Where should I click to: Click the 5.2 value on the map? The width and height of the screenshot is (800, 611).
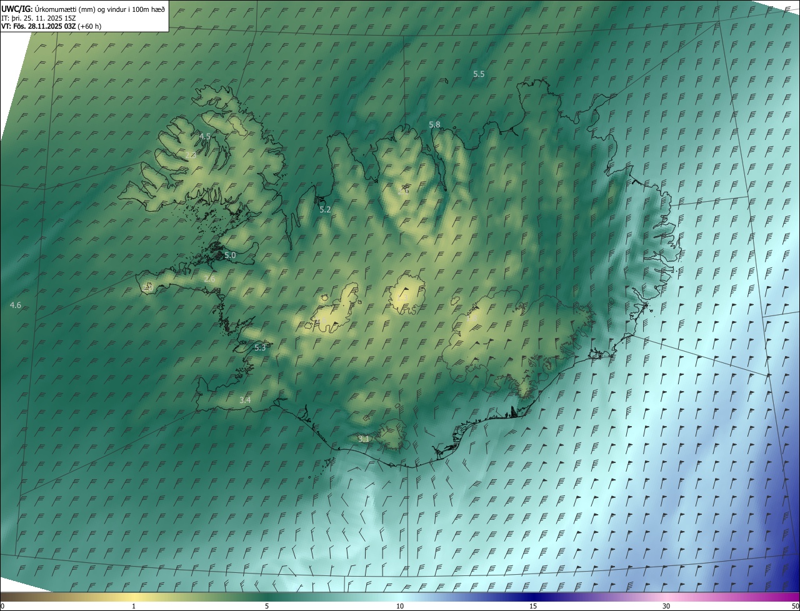click(x=325, y=210)
